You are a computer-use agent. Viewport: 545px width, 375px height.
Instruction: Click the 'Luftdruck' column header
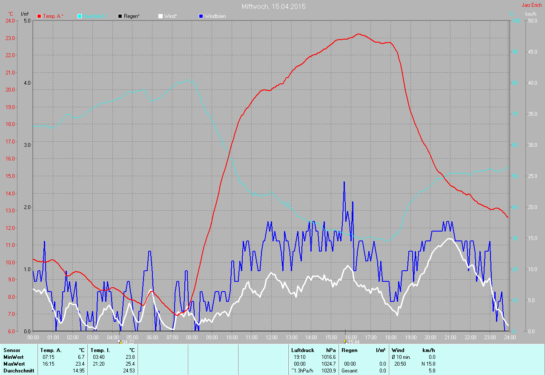pyautogui.click(x=303, y=350)
